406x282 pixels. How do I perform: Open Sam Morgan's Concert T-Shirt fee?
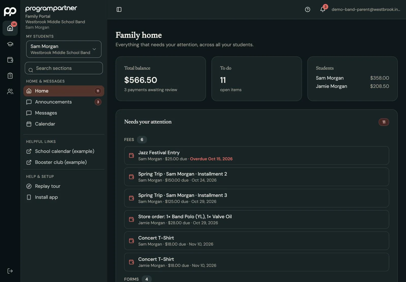257,241
